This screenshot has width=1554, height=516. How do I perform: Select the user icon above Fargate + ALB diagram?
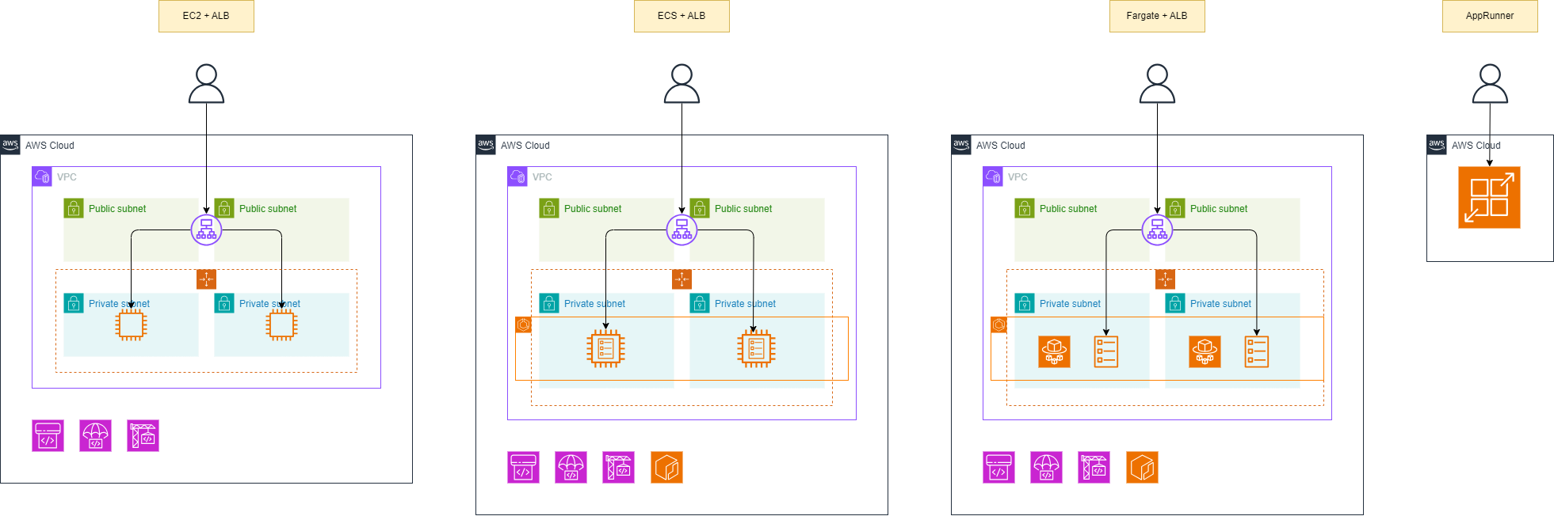[x=1157, y=84]
